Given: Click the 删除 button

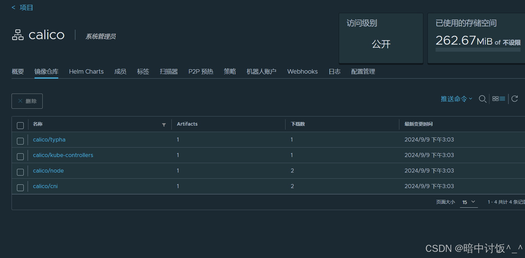Looking at the screenshot, I should (27, 101).
